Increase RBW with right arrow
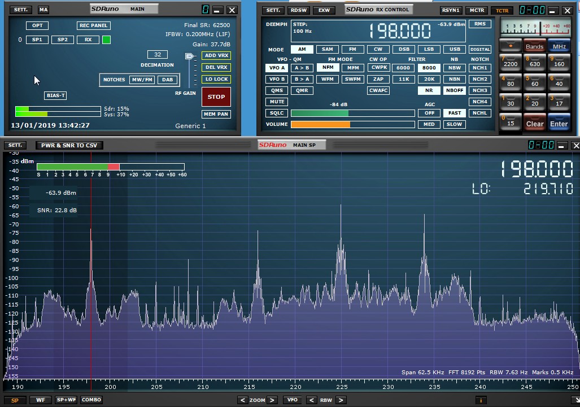The width and height of the screenshot is (580, 407). point(341,400)
